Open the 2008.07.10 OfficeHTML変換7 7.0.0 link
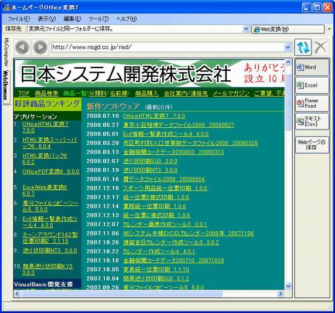 [154, 116]
